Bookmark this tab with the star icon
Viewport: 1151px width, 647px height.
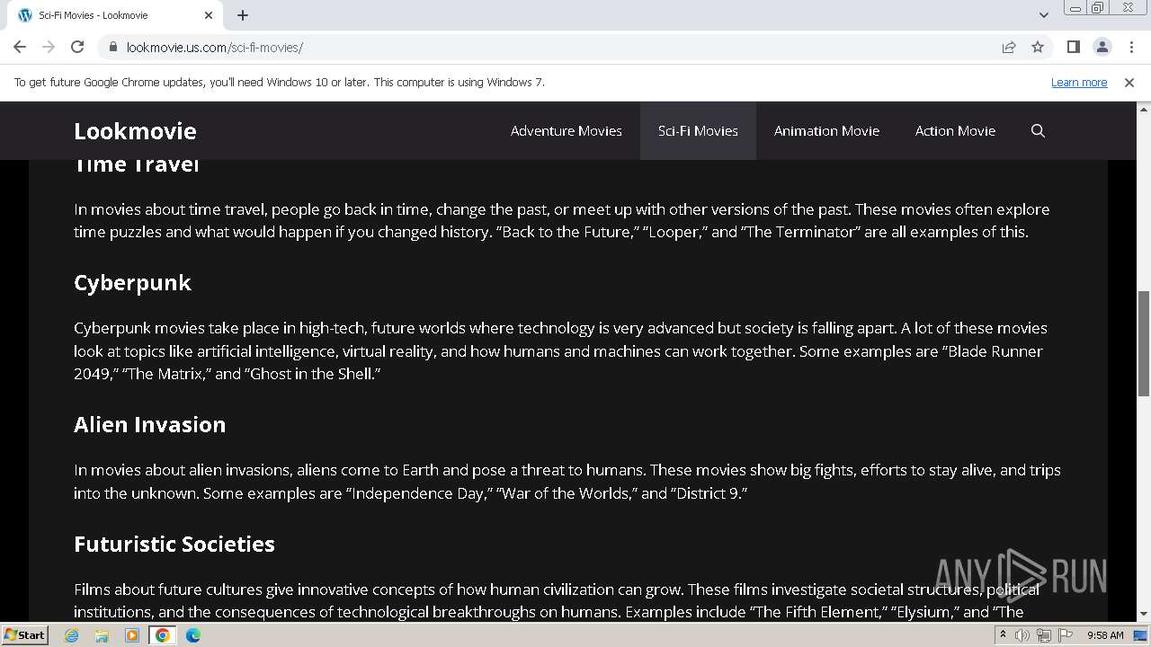(x=1038, y=47)
